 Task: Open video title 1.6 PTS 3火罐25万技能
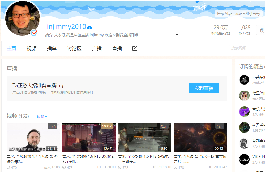click(x=88, y=159)
